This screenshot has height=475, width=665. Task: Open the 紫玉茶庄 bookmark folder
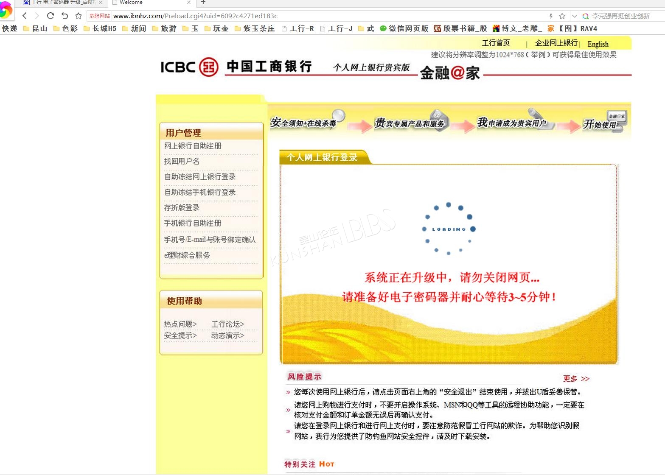255,28
